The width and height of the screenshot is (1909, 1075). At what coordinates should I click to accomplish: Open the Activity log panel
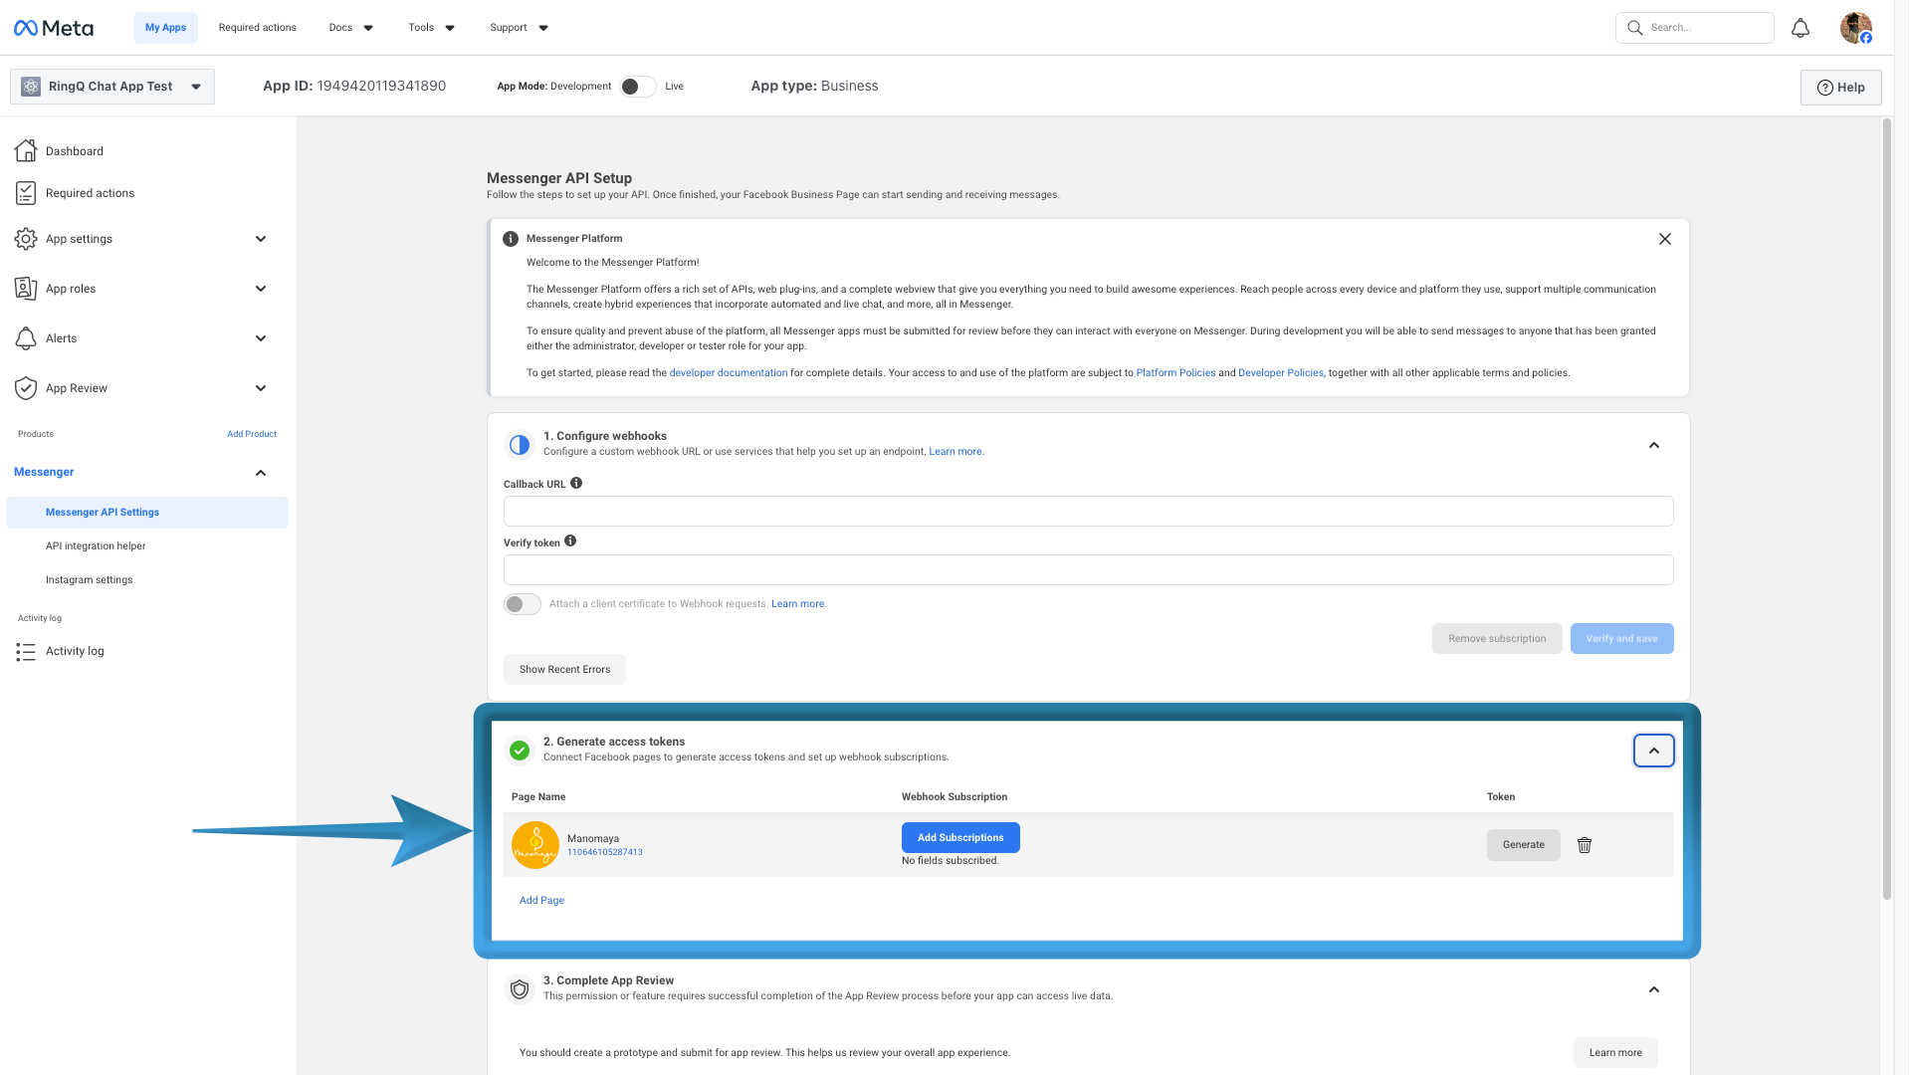(75, 650)
